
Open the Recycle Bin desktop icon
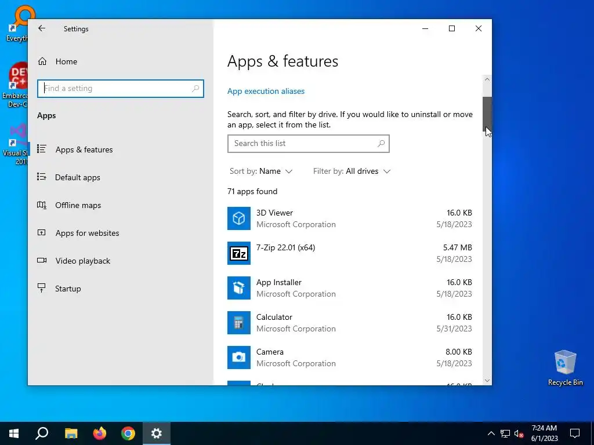click(x=565, y=368)
